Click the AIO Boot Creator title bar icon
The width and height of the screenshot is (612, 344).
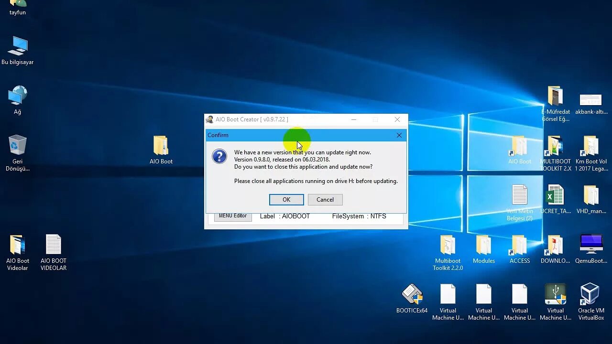coord(209,119)
